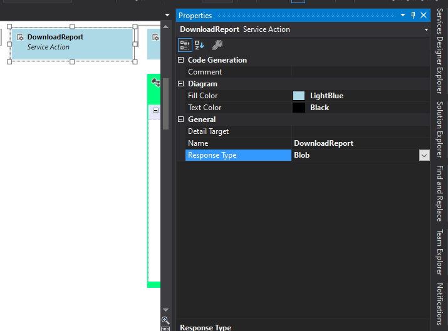Click the General category header text
Image resolution: width=448 pixels, height=331 pixels.
click(202, 120)
